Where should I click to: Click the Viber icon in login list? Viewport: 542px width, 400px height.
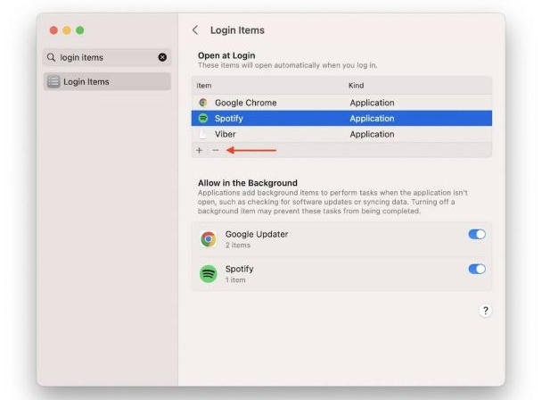pos(203,134)
